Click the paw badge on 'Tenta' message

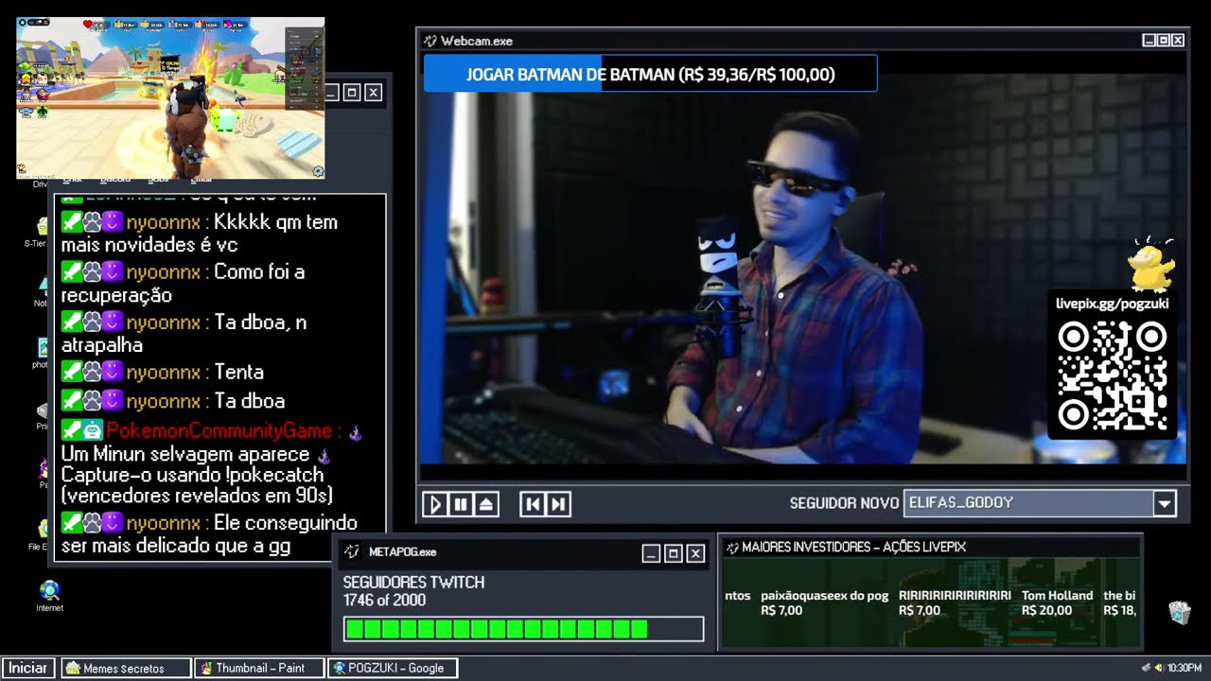tap(93, 373)
